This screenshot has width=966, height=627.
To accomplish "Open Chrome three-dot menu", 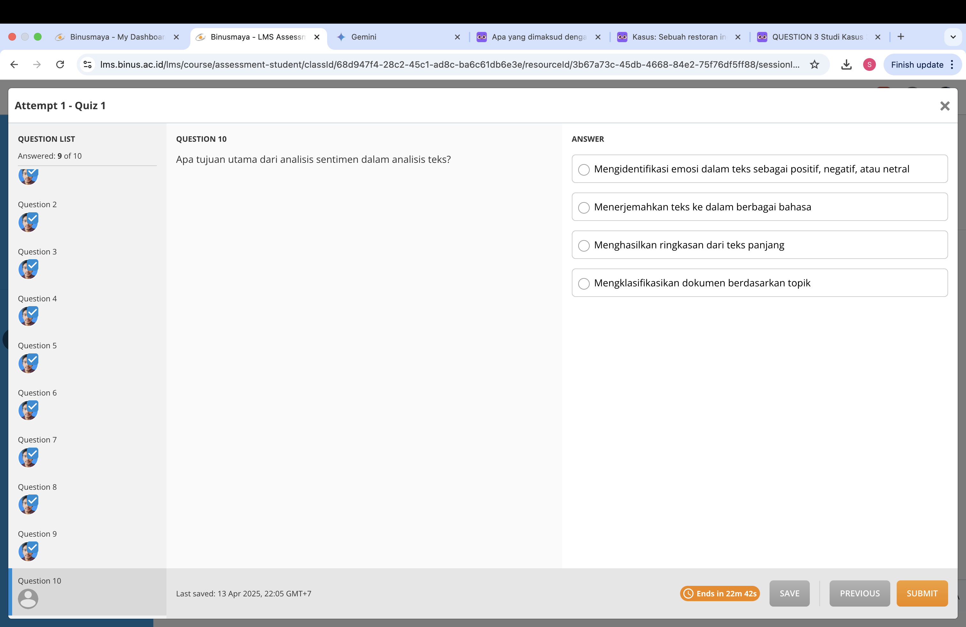I will pos(952,64).
